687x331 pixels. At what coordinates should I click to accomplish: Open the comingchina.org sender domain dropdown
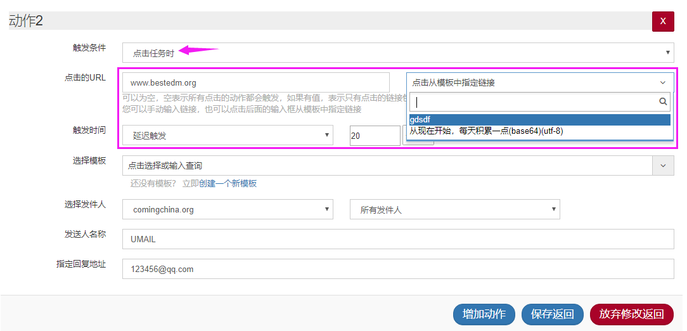pyautogui.click(x=228, y=209)
